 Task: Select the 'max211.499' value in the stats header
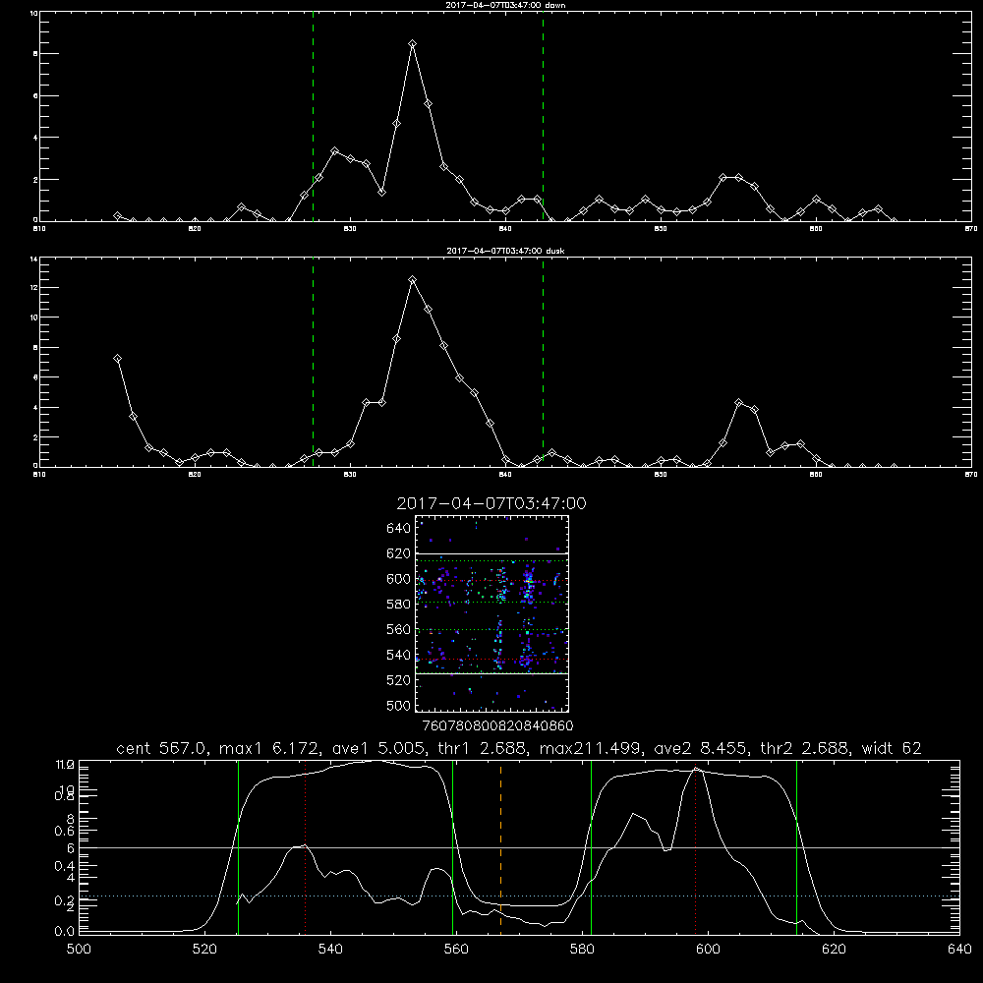pyautogui.click(x=591, y=748)
